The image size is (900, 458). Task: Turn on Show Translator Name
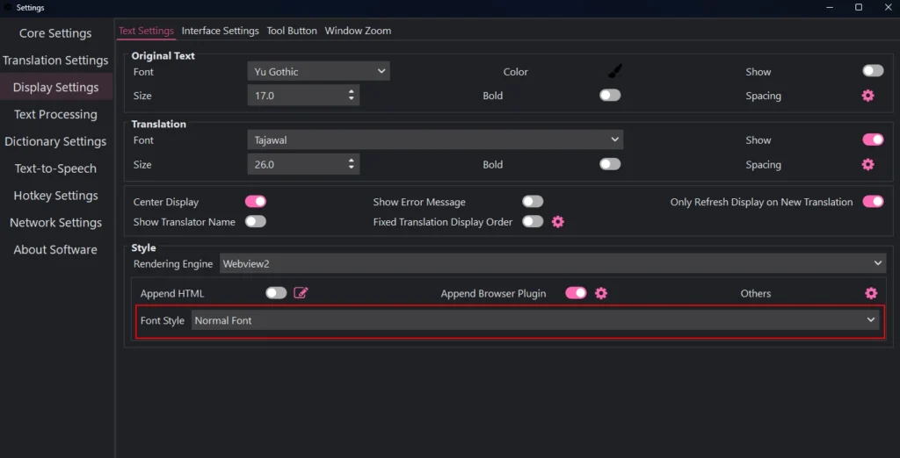[x=256, y=221]
